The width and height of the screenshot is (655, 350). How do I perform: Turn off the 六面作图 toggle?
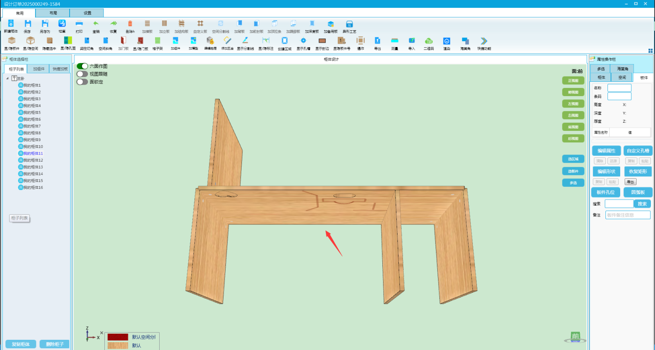[x=82, y=66]
